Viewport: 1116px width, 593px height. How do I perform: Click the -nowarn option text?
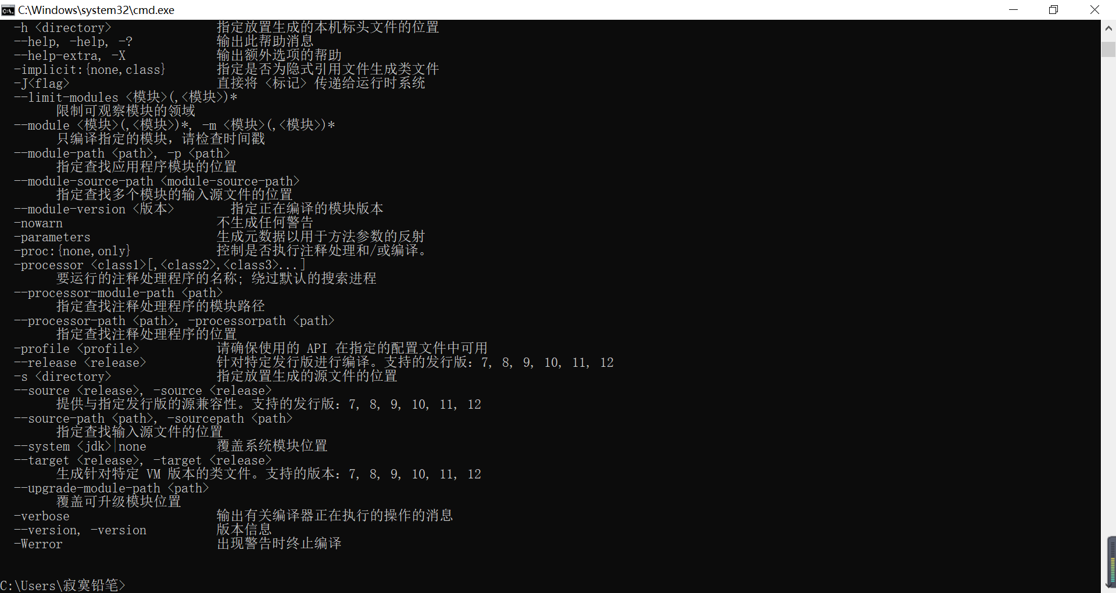[38, 223]
